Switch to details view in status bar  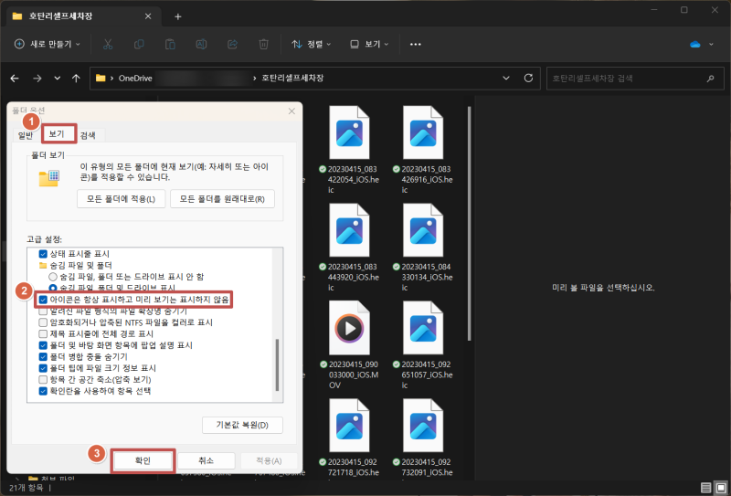706,488
